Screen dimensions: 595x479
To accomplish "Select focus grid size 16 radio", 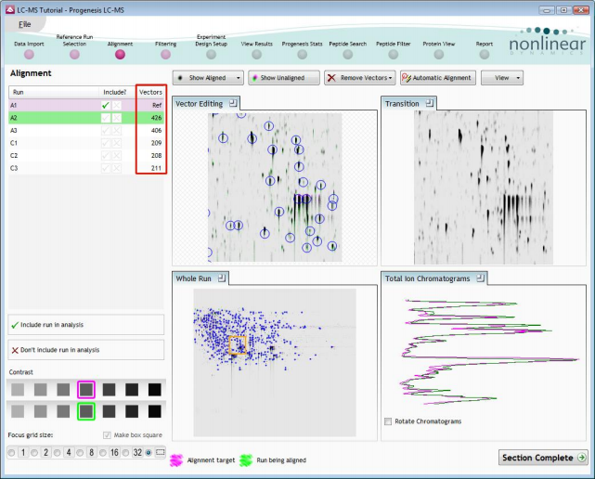I will pyautogui.click(x=102, y=452).
